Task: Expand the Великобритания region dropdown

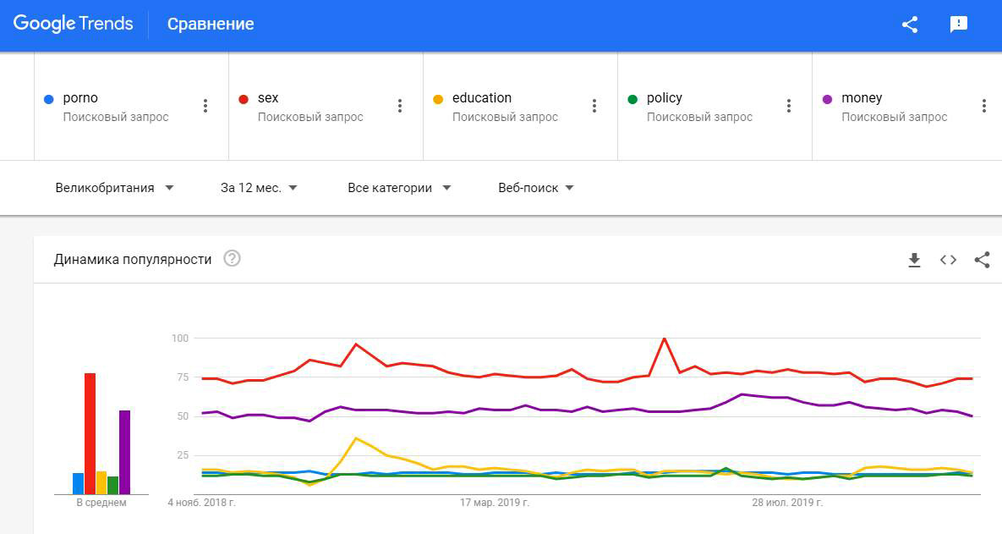Action: coord(114,188)
